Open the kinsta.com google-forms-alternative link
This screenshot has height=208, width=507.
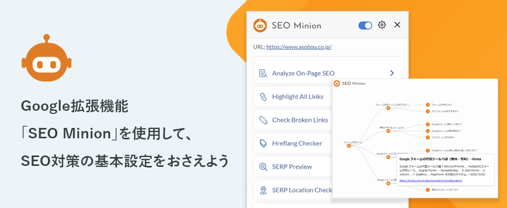[x=431, y=180]
